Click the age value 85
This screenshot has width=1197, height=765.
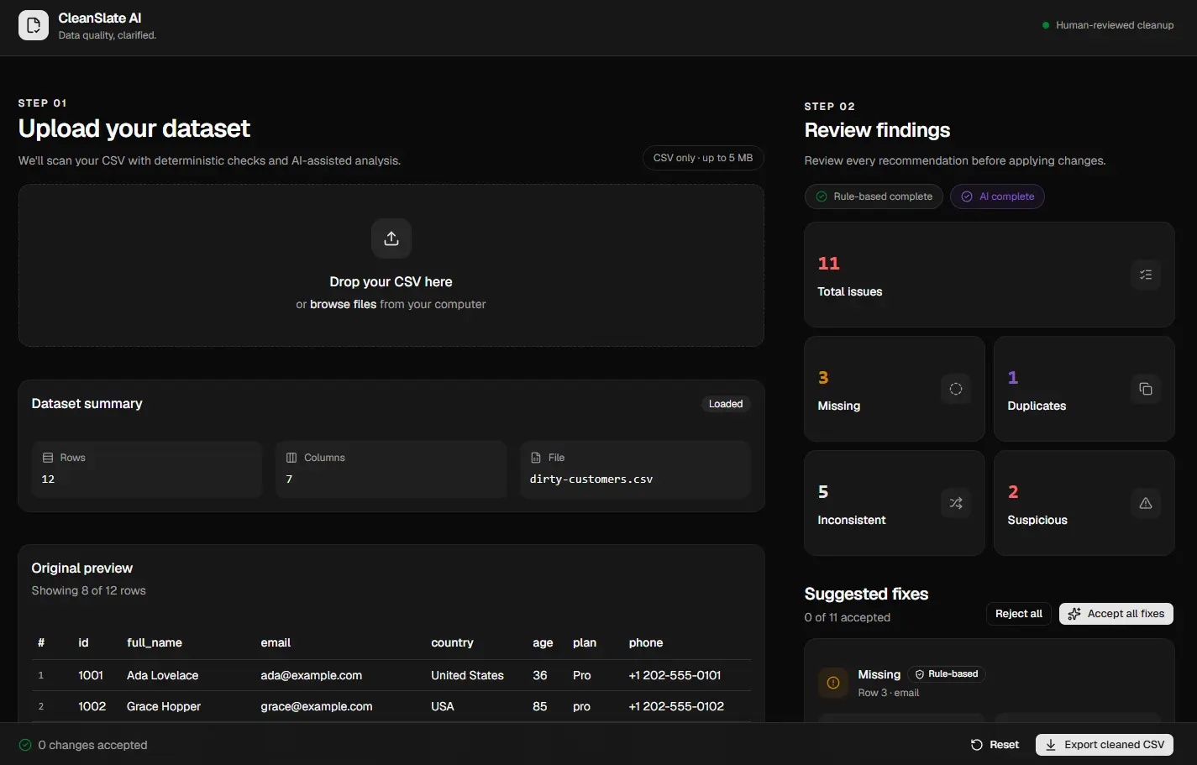540,706
